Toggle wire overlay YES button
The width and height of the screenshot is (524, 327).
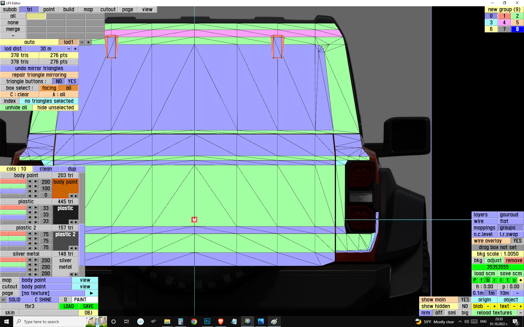(517, 241)
